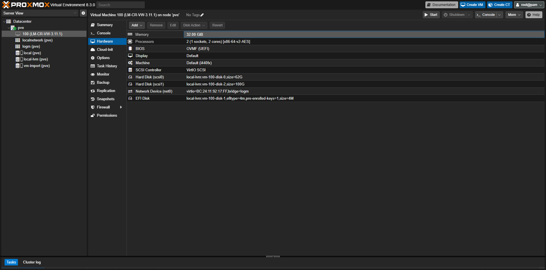Open the Replication settings
546x270 pixels.
(106, 91)
